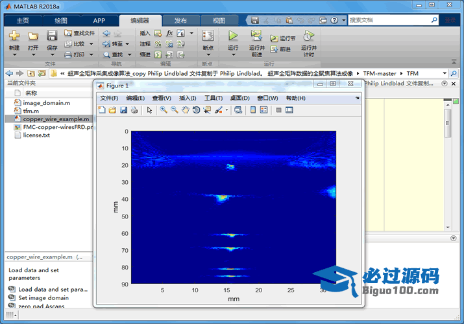Toggle Insert Legend in figure toolbar
The height and width of the screenshot is (324, 464).
263,110
